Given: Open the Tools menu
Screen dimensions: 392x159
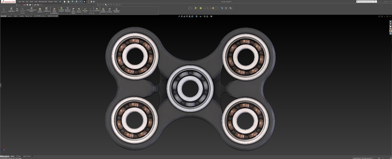Looking at the screenshot, I should click(x=36, y=2).
